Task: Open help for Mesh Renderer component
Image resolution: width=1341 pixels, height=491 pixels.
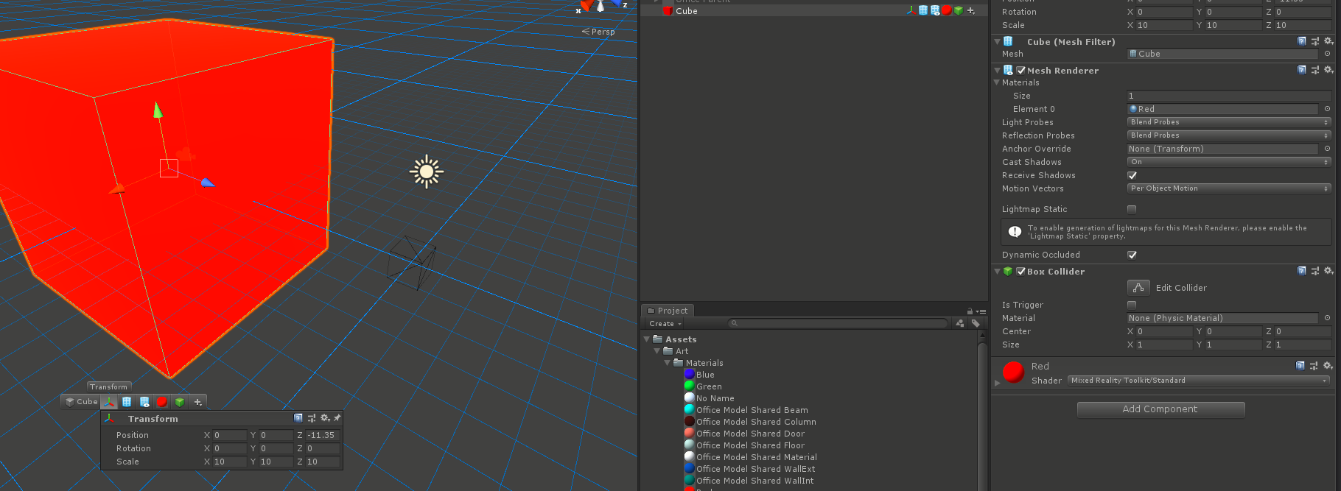Action: pos(1302,70)
